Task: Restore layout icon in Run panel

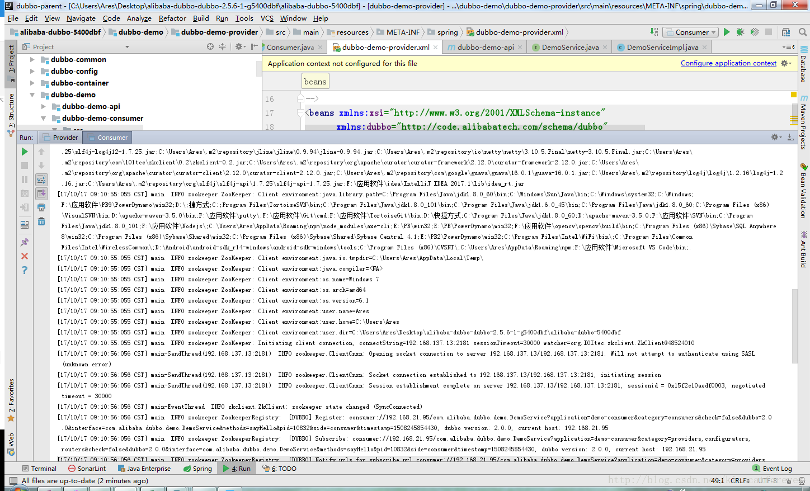Action: pyautogui.click(x=25, y=225)
